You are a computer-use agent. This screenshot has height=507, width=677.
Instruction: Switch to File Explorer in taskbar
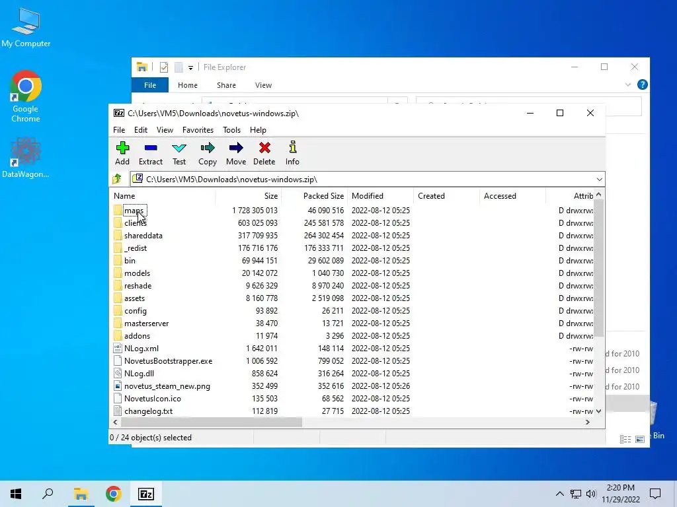(81, 494)
